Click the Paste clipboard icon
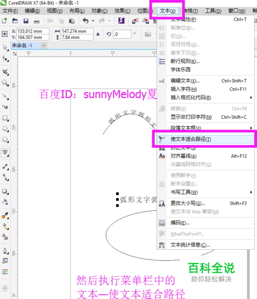This screenshot has width=257, height=299. 71,21
